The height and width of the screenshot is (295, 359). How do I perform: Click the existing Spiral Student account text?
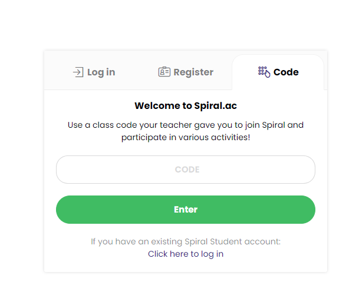tap(186, 241)
